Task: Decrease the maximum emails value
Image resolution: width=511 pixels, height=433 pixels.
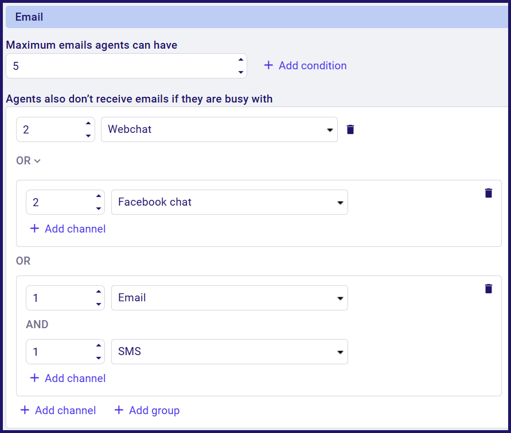Action: 240,72
